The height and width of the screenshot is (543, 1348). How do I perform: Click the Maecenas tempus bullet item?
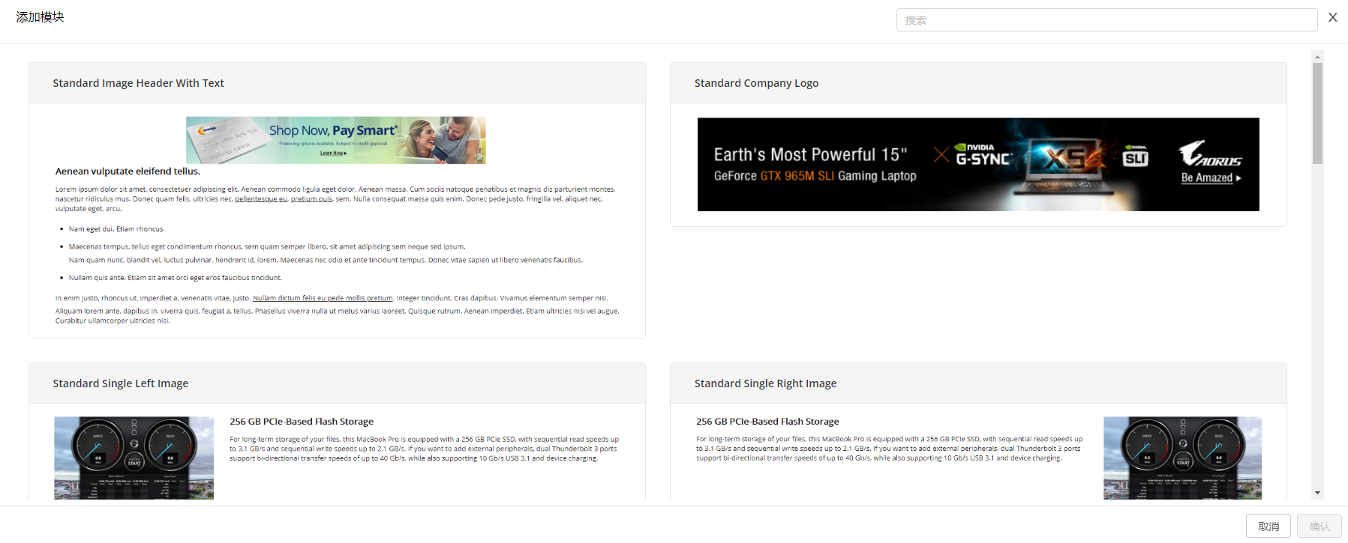coord(267,246)
